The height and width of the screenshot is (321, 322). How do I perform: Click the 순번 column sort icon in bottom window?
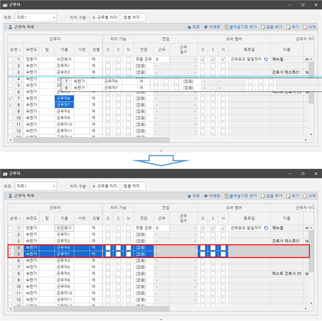pyautogui.click(x=21, y=218)
